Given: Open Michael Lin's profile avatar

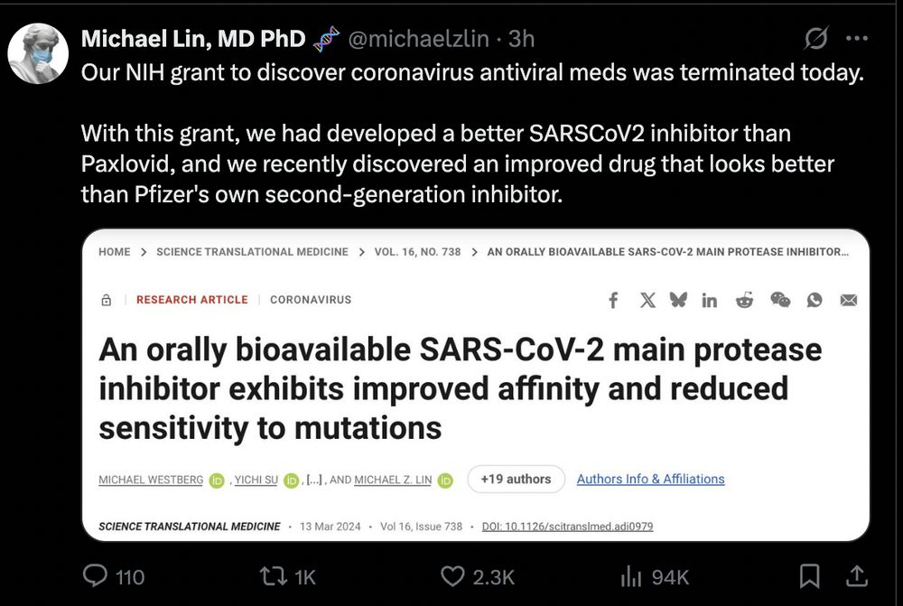Looking at the screenshot, I should (x=37, y=53).
